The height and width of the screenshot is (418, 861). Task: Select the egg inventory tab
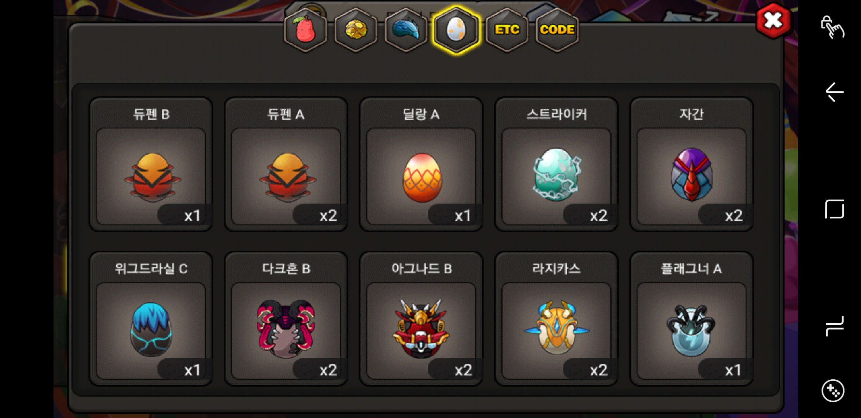coord(456,30)
